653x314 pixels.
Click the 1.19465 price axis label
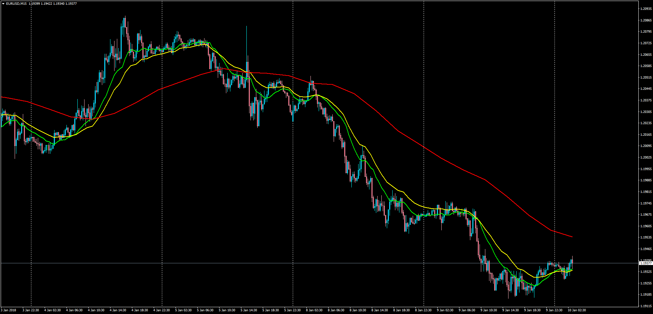click(x=646, y=249)
